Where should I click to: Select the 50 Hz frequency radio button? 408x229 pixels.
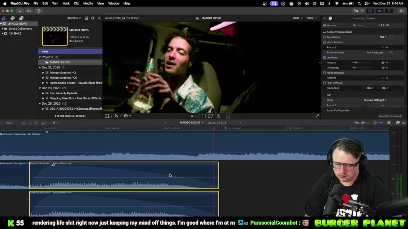coord(364,88)
